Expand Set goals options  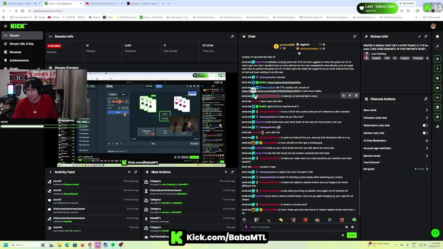click(x=427, y=169)
